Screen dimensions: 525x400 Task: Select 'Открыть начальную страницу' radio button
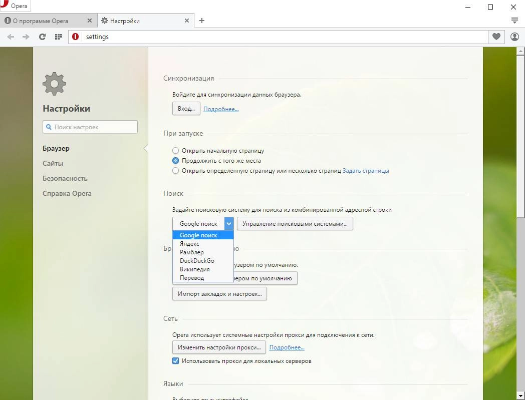[175, 151]
